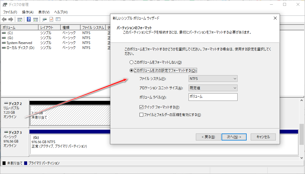Click the document with red checkmark icon
Viewport: 305px width, 174px height.
click(x=51, y=19)
